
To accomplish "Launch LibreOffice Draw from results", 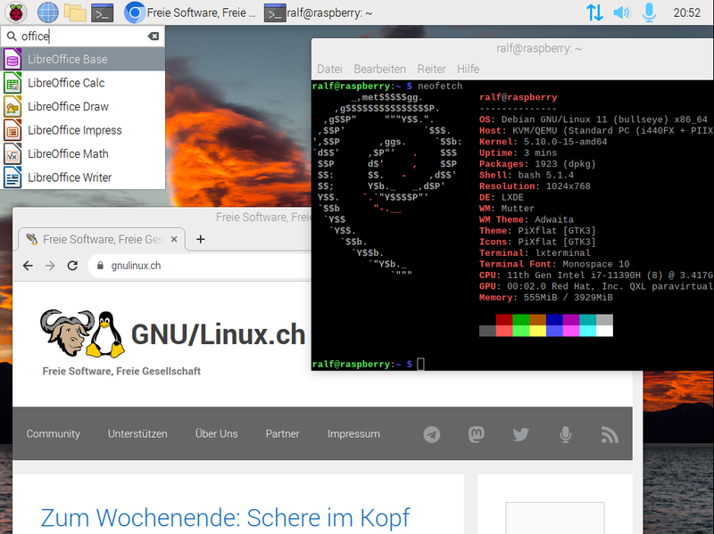I will pyautogui.click(x=82, y=106).
